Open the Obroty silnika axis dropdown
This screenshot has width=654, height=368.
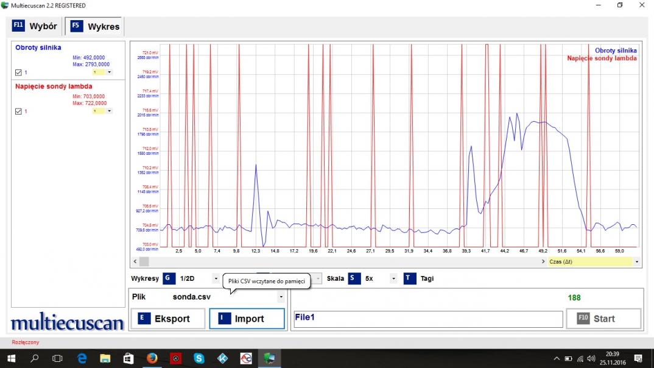(110, 72)
